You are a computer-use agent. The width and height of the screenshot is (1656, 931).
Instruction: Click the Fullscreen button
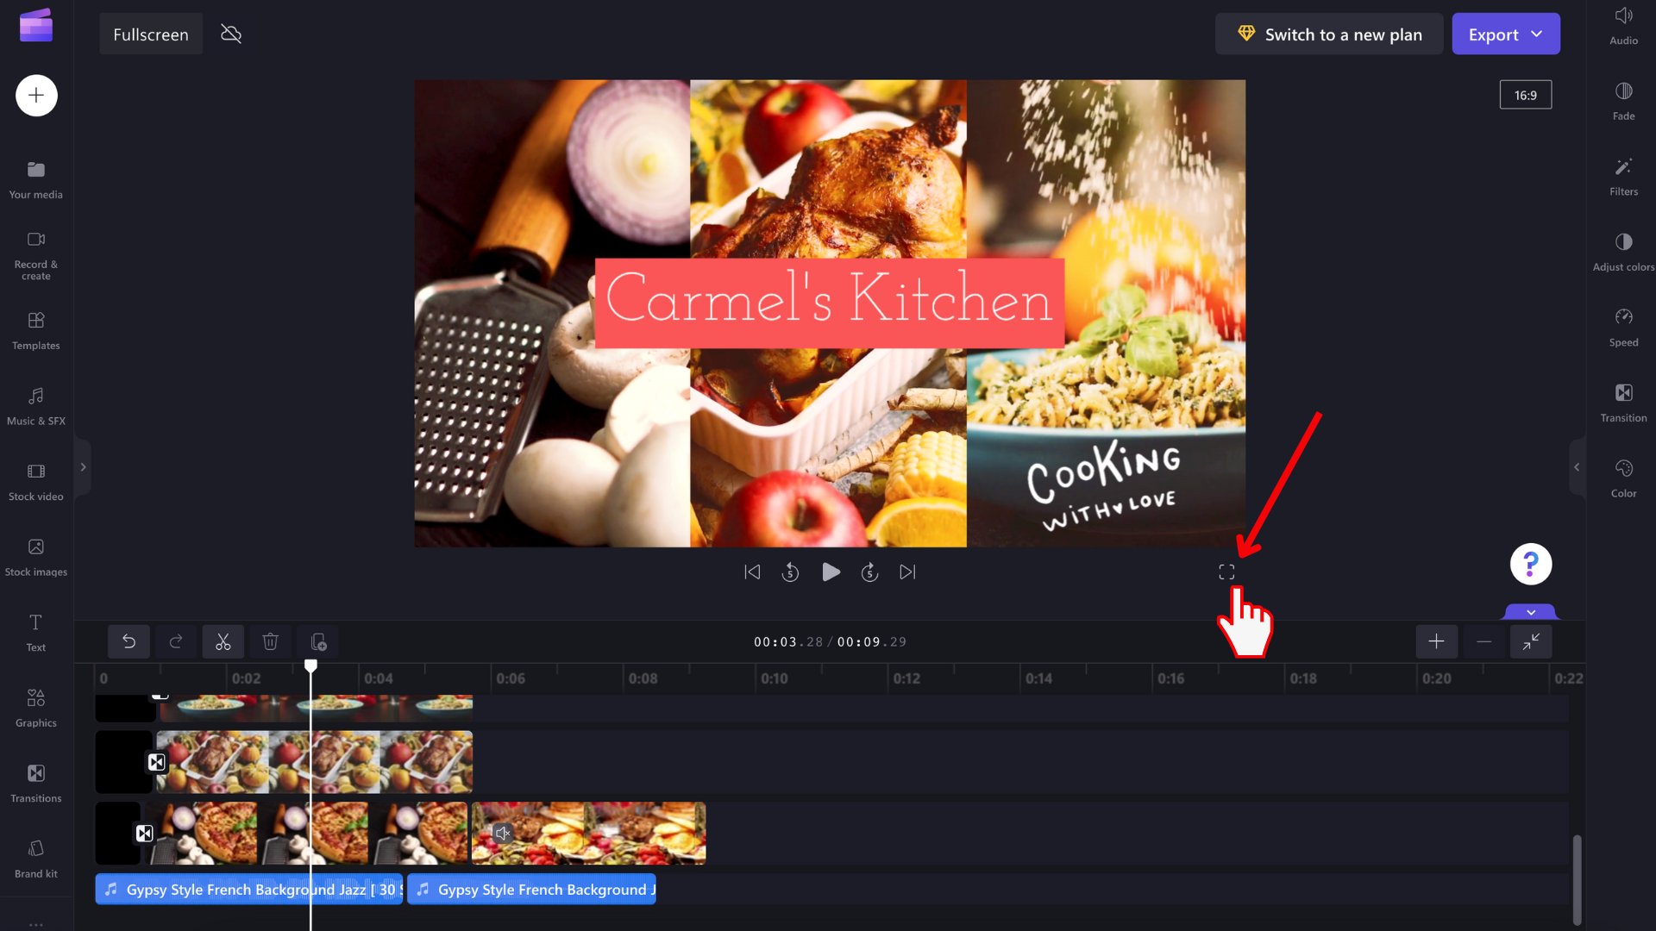(x=151, y=34)
